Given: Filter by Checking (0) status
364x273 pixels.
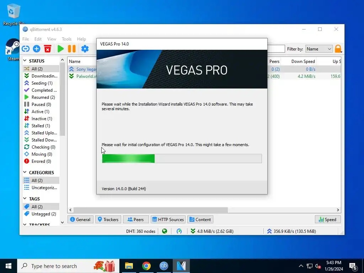Looking at the screenshot, I should click(41, 147).
